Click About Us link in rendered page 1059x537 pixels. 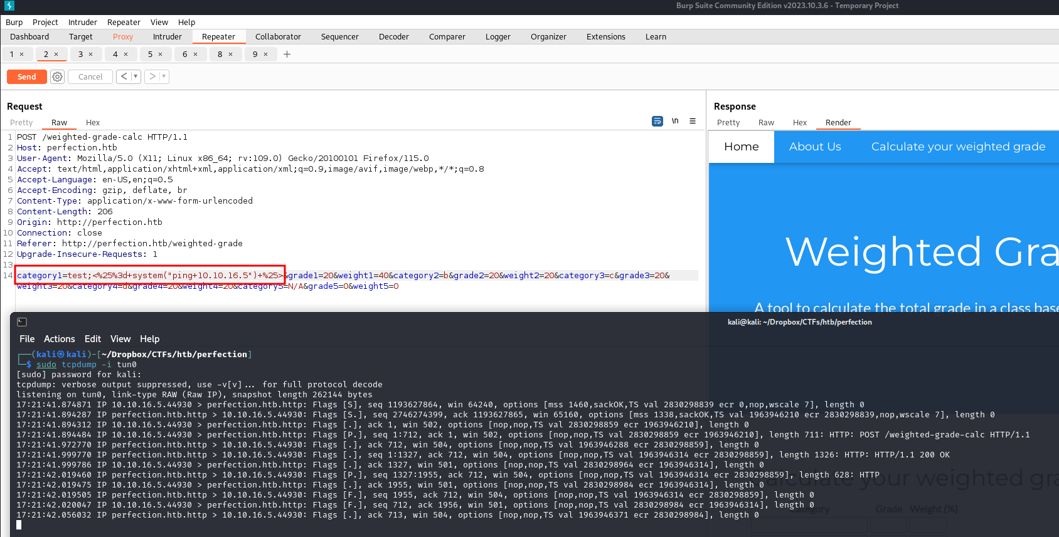pos(815,147)
